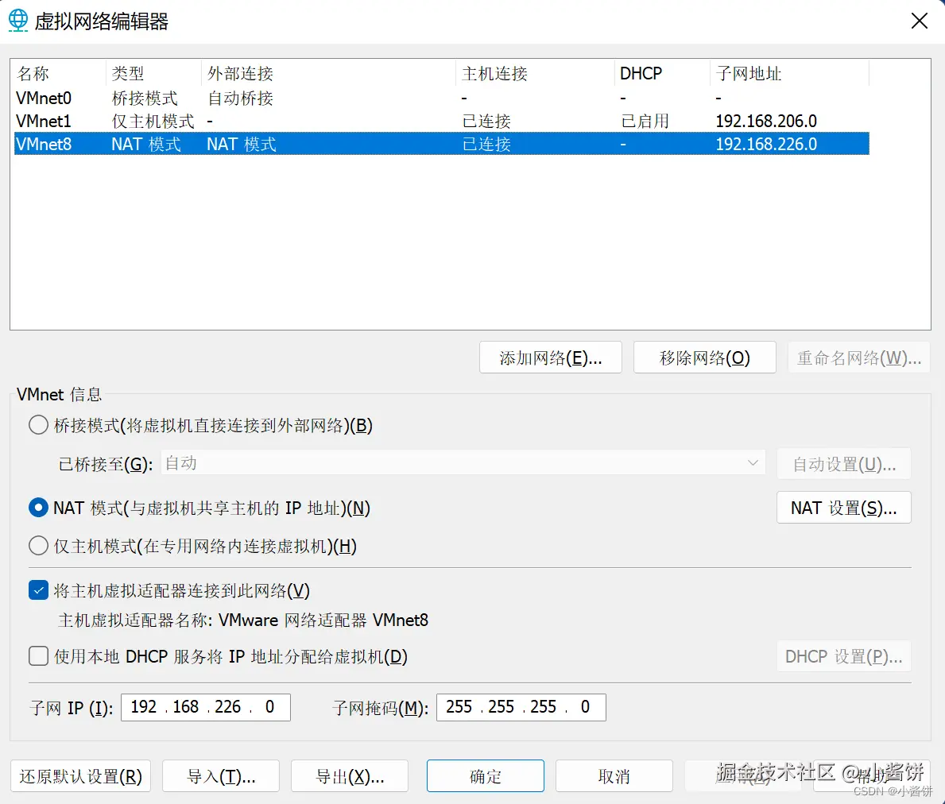Click the 取消 button
Screen dimensions: 945x804
pos(614,775)
